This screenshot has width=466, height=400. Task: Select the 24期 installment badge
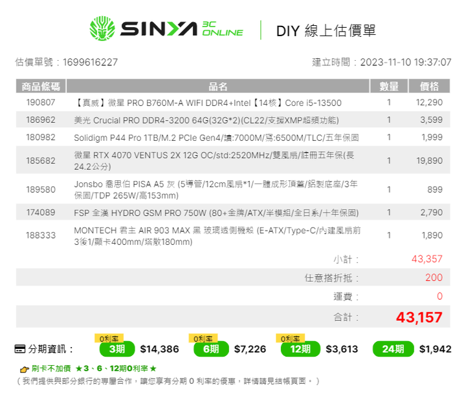tap(394, 349)
